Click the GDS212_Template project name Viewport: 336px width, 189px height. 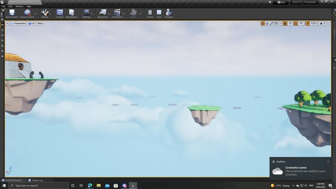pyautogui.click(x=304, y=2)
